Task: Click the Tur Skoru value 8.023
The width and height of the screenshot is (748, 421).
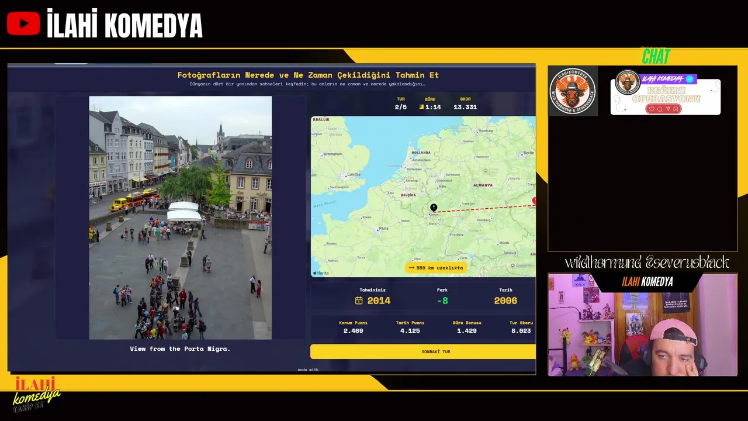Action: [x=521, y=331]
